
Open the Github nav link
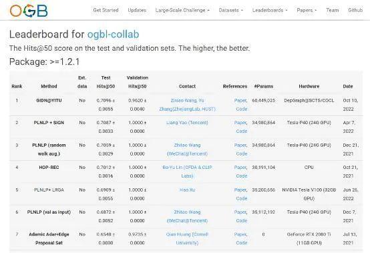click(355, 11)
